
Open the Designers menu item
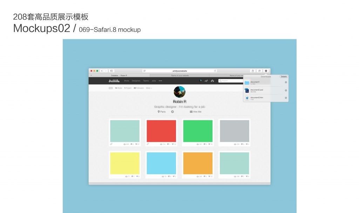(x=136, y=81)
